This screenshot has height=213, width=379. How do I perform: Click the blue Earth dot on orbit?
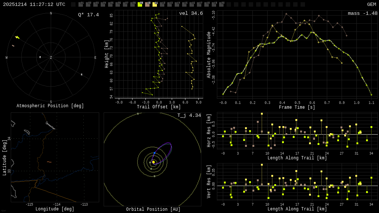(x=154, y=153)
